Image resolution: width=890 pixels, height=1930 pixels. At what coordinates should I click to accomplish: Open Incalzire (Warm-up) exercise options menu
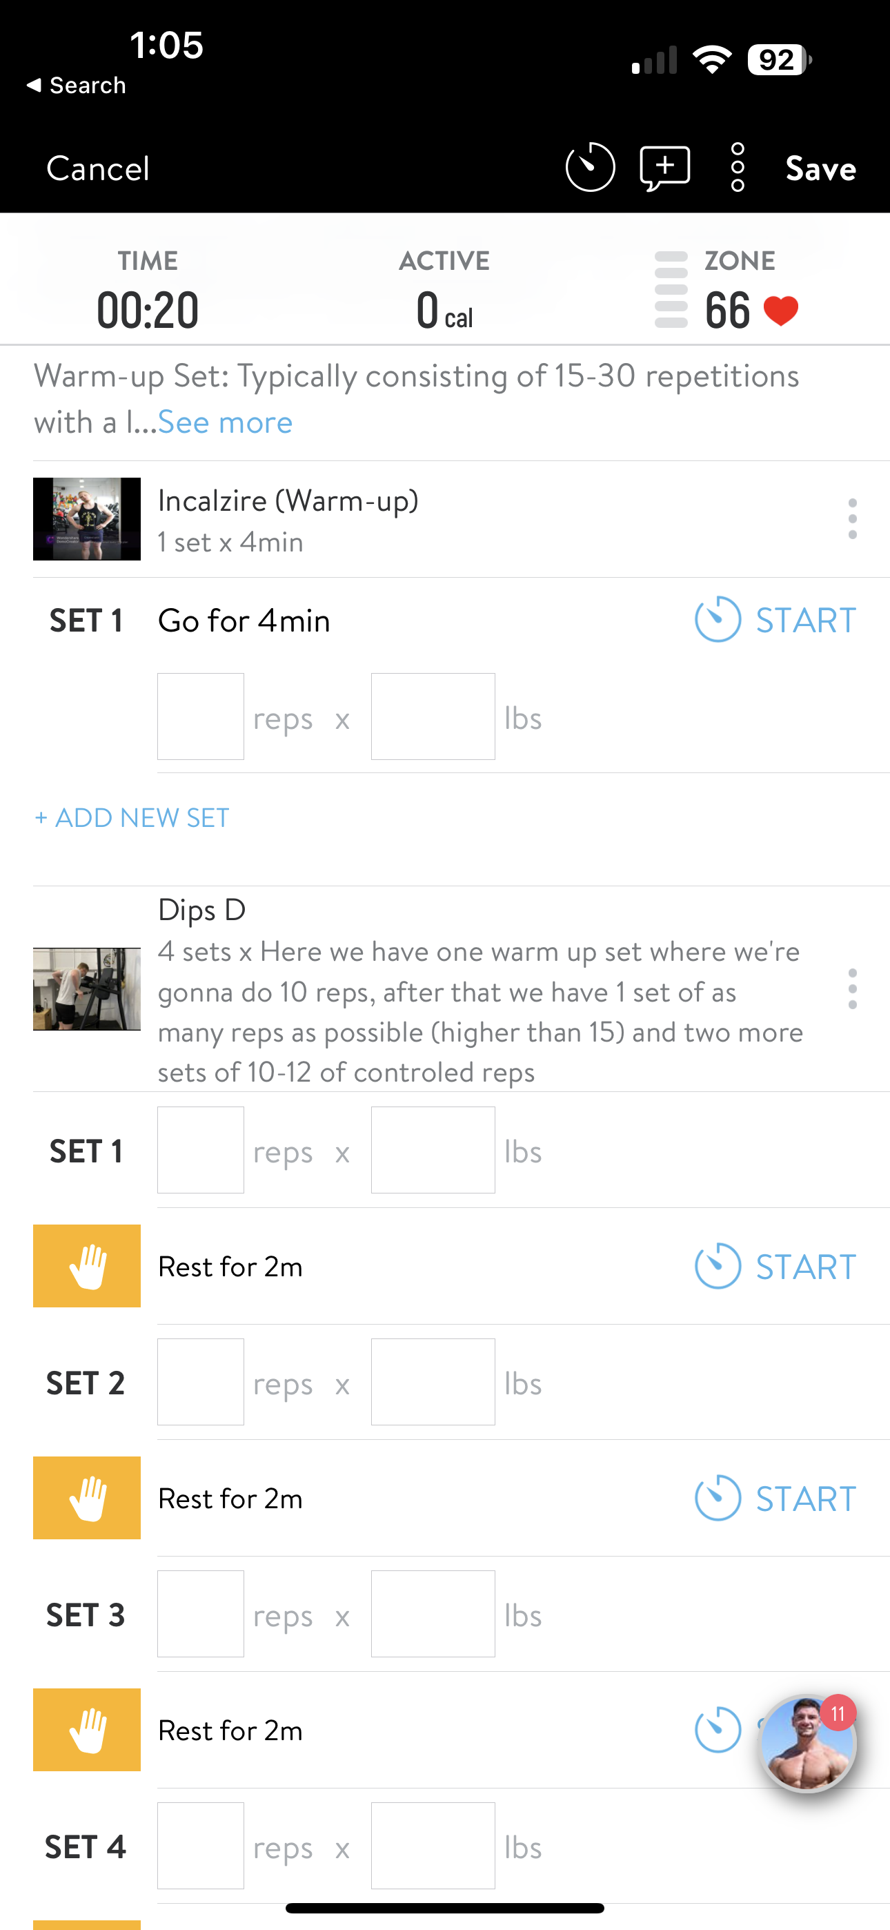(852, 518)
